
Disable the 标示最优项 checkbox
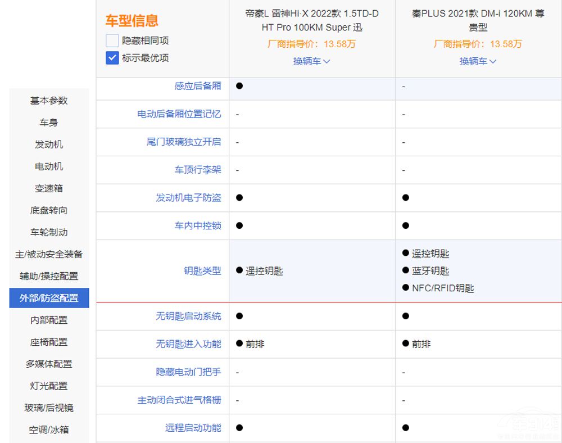(111, 58)
